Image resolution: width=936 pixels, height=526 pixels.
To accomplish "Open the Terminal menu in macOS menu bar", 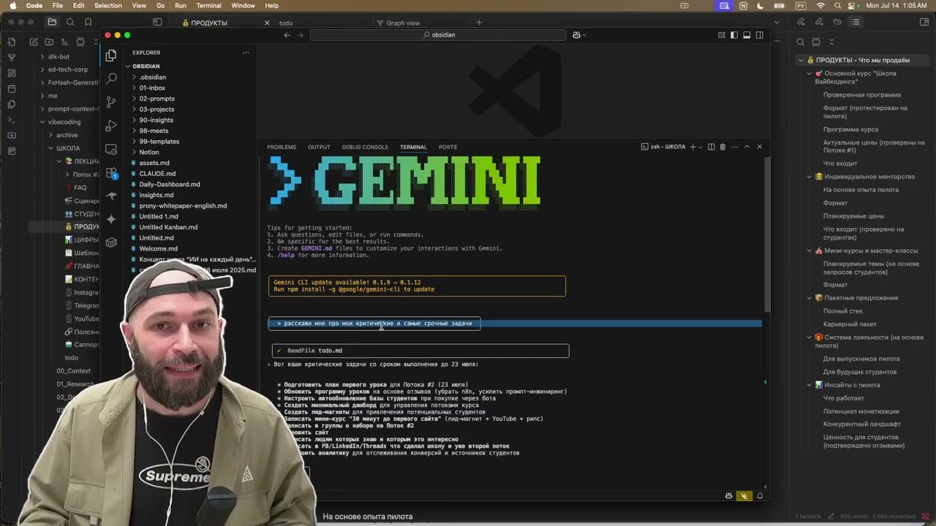I will click(208, 6).
